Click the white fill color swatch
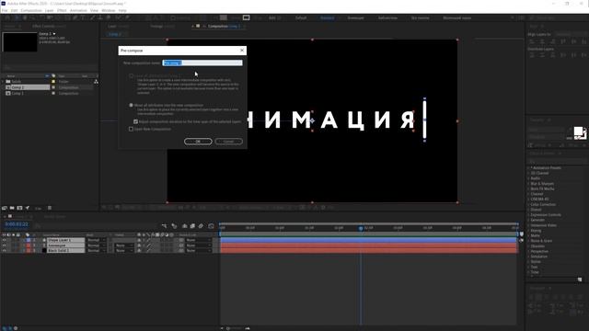Image resolution: width=589 pixels, height=331 pixels. (x=579, y=131)
